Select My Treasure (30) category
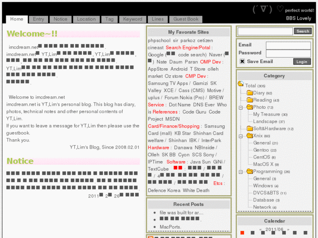This screenshot has width=318, height=238. [x=270, y=114]
